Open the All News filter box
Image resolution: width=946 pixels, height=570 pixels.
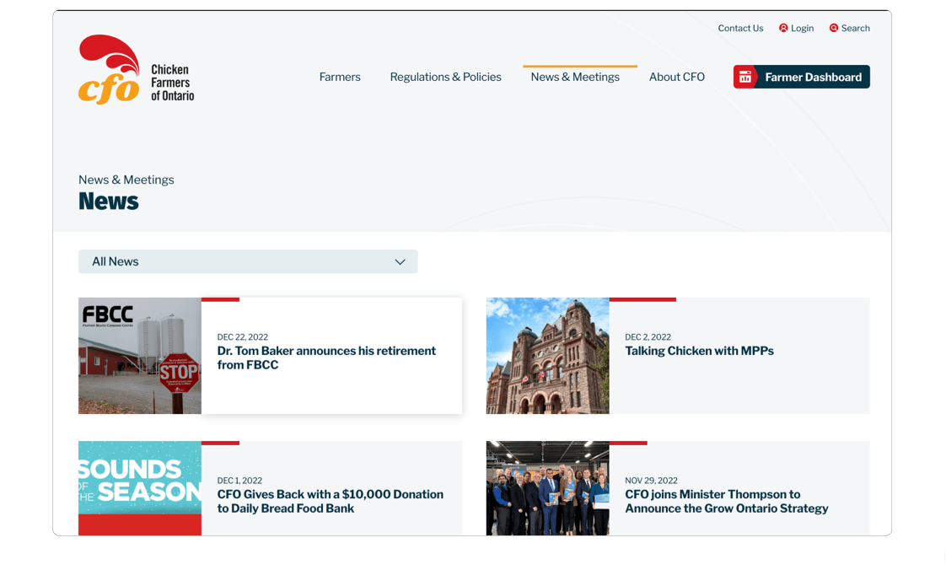click(236, 261)
